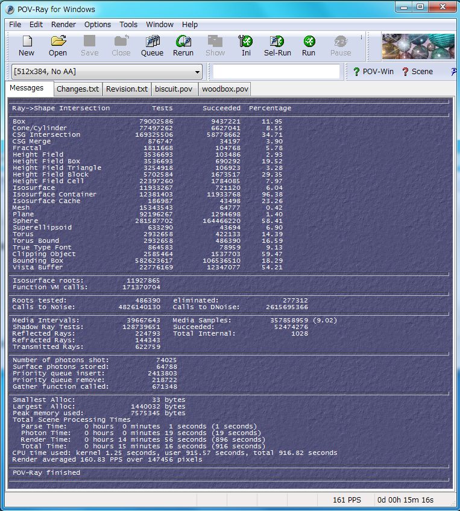460x511 pixels.
Task: Select the Changes.txt tab
Action: coord(77,89)
